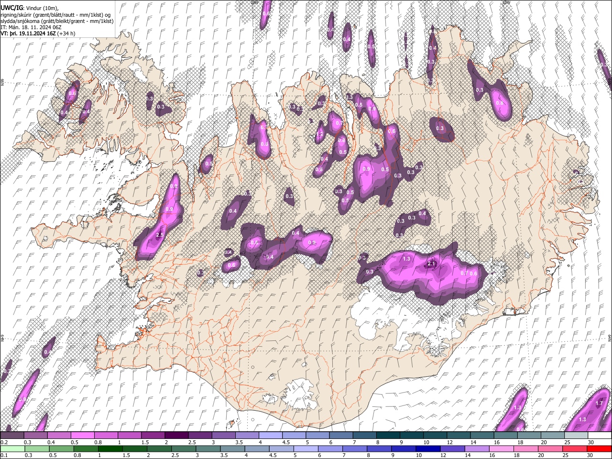The width and height of the screenshot is (612, 459).
Task: Click the 25 label under the rain scale
Action: tap(566, 455)
